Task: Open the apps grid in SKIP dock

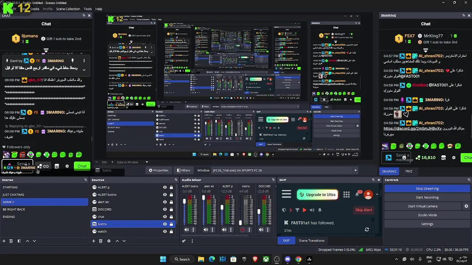Action: [346, 194]
